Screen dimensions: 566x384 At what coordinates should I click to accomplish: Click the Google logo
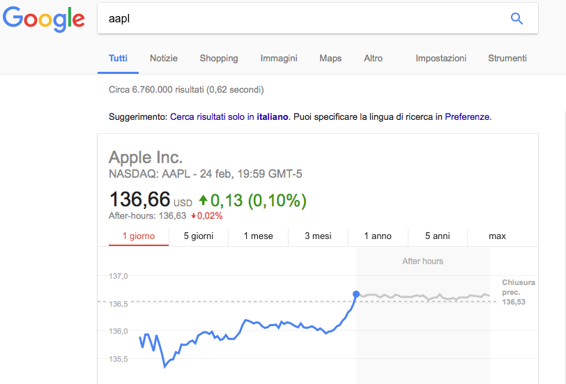click(44, 20)
